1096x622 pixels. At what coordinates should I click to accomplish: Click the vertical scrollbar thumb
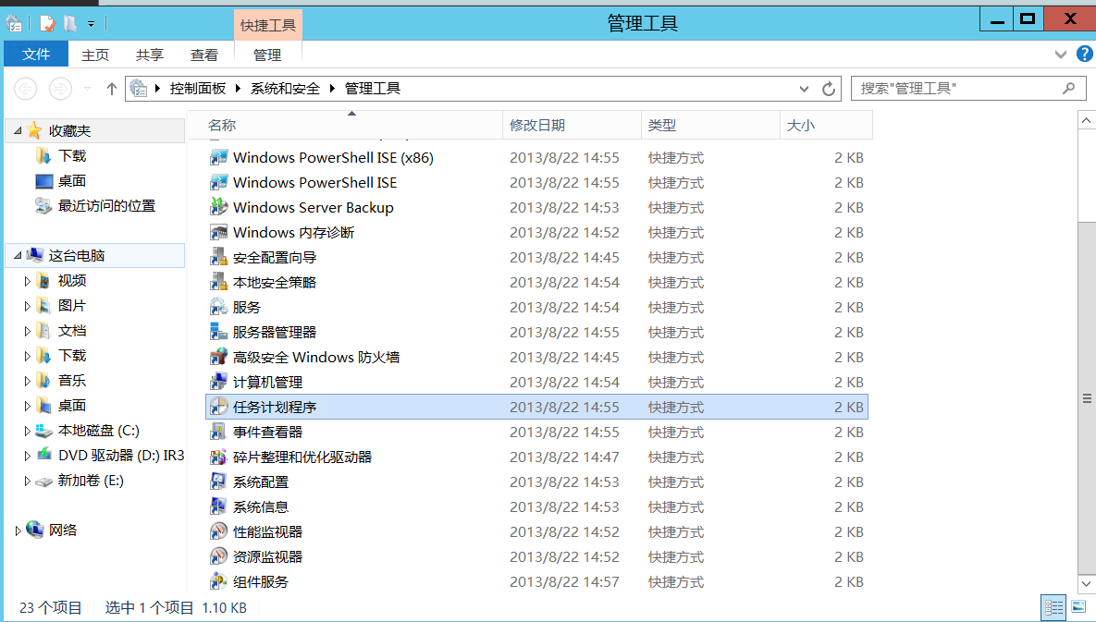[1086, 398]
